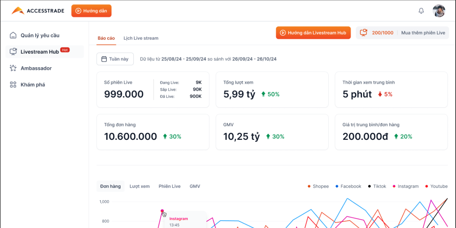Switch chart to Phiên Live
This screenshot has height=228, width=456.
169,186
